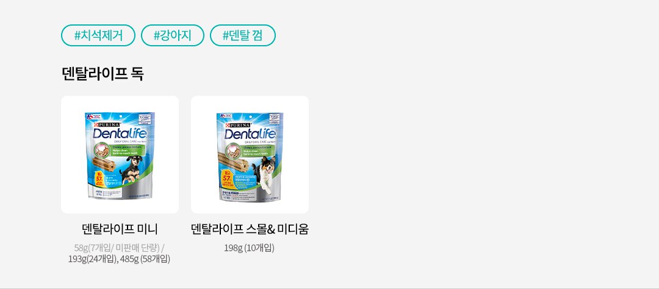Click the Purina logo on the Mini package
Viewport: 659px width, 289px height.
pyautogui.click(x=107, y=125)
